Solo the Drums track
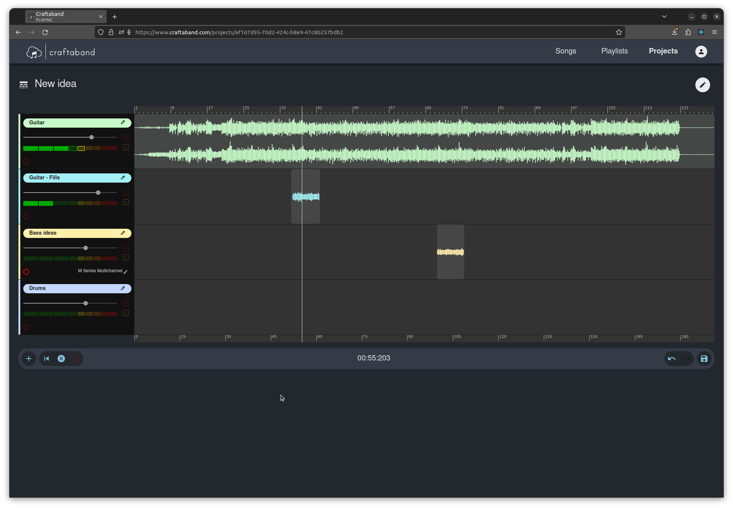This screenshot has width=733, height=508. 126,313
